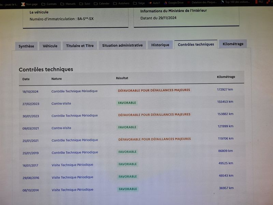Select the Historique tab
Image resolution: width=273 pixels, height=205 pixels.
point(160,45)
